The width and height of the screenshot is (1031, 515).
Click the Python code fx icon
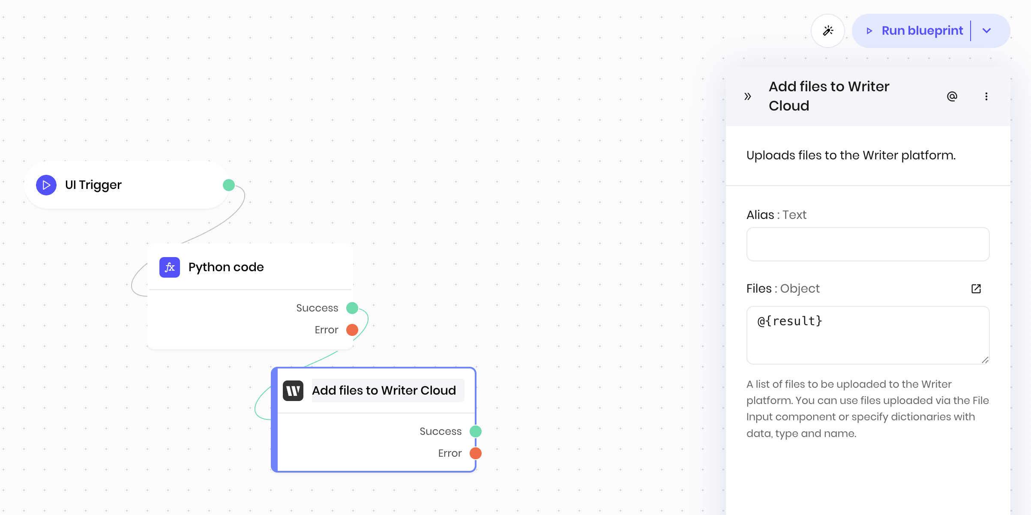click(x=170, y=267)
